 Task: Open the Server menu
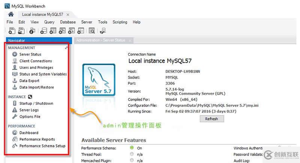87,22
